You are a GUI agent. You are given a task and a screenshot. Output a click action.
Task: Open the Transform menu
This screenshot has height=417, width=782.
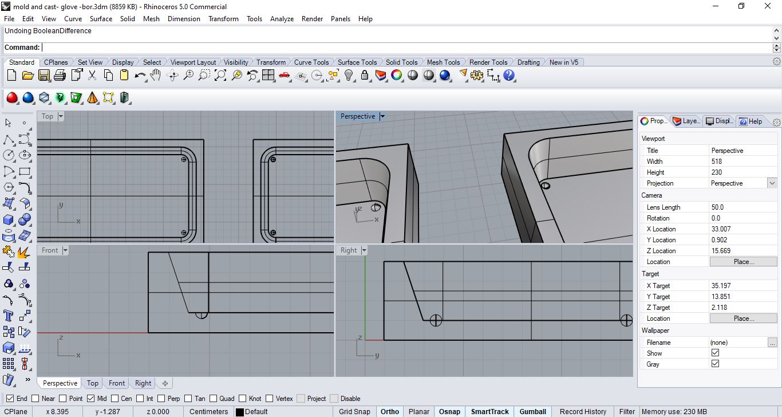[223, 19]
